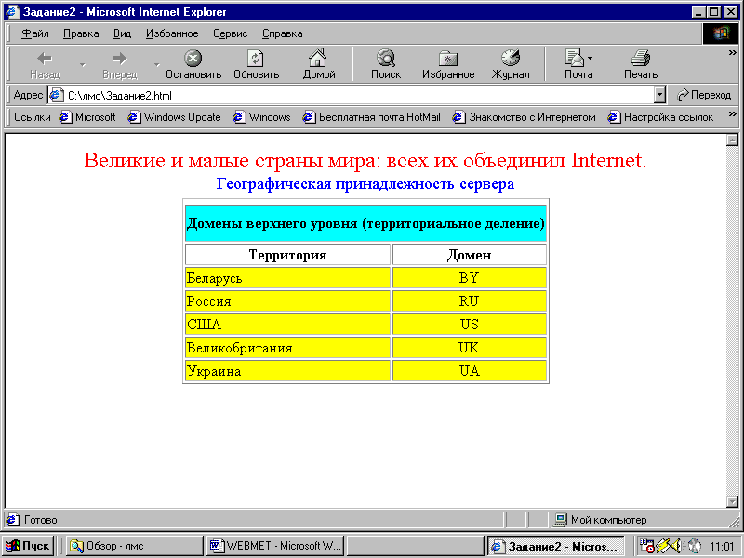Click the UA domain cell
Image resolution: width=744 pixels, height=558 pixels.
(x=470, y=370)
